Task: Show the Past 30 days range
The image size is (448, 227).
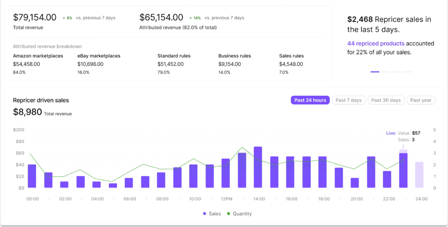Action: [x=386, y=100]
